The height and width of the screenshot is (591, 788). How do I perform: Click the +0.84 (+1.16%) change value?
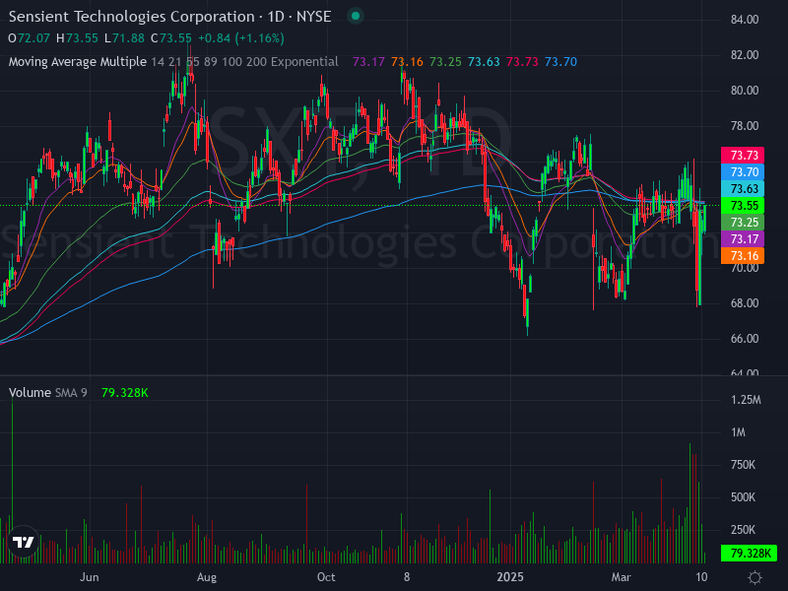(240, 38)
